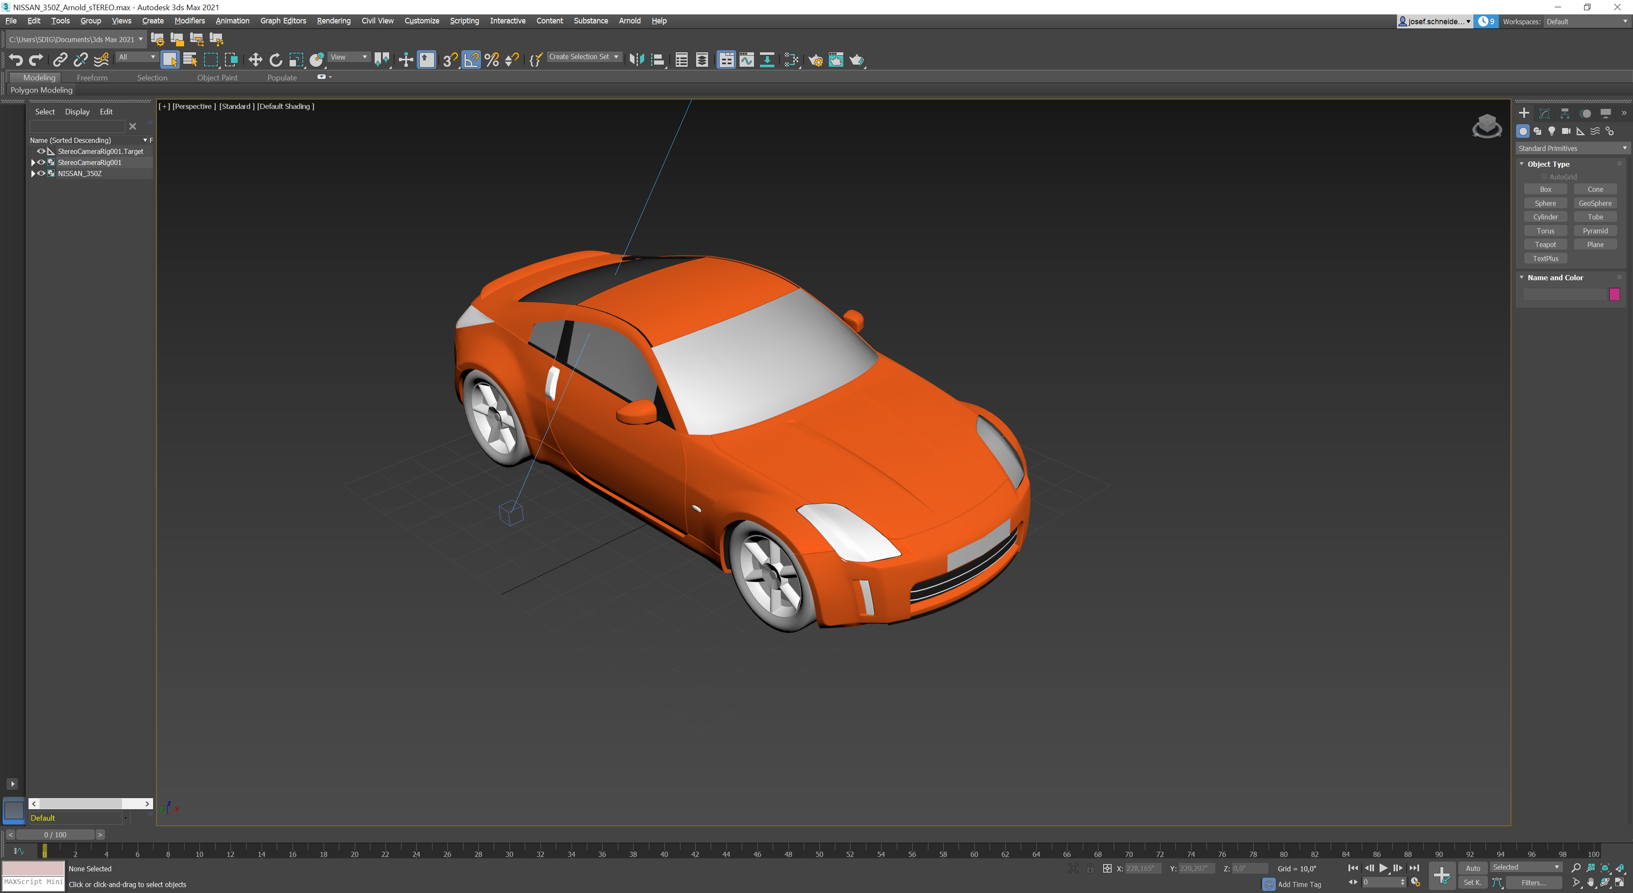
Task: Open the Lights category in Create panel
Action: pos(1551,131)
